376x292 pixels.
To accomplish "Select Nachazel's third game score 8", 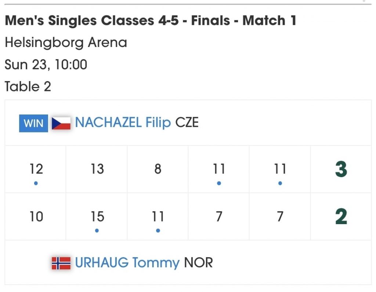I will pos(158,169).
